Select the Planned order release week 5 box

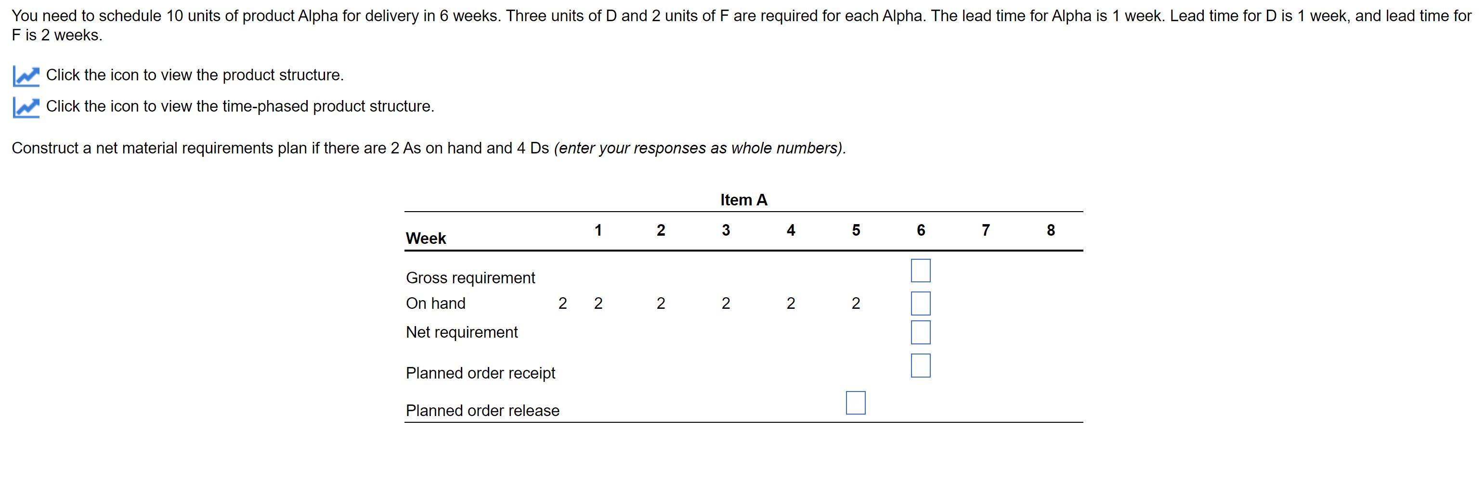point(856,403)
